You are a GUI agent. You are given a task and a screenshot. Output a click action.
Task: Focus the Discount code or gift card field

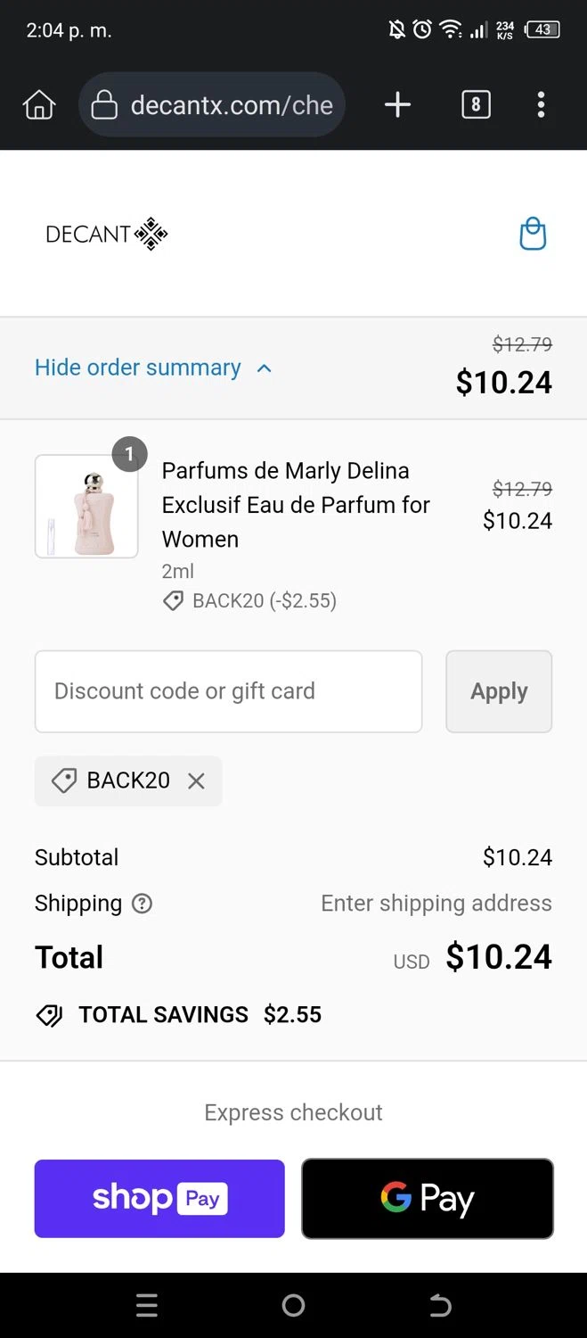pyautogui.click(x=228, y=691)
